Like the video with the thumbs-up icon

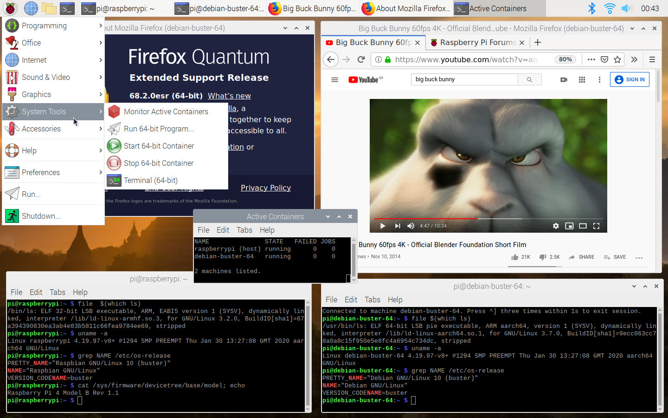(515, 257)
